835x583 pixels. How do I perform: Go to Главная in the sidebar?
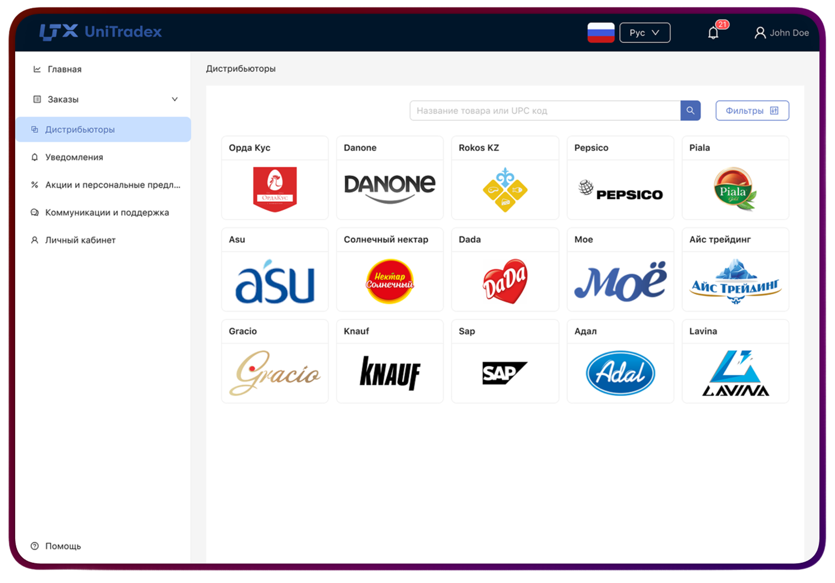(64, 69)
